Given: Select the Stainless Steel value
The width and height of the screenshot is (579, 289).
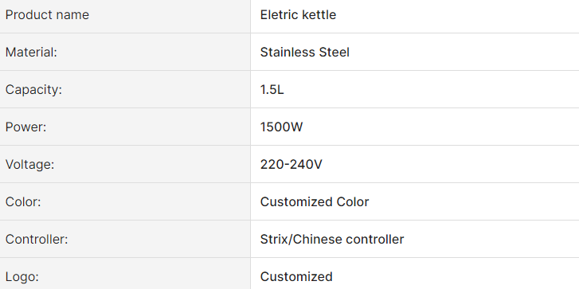Looking at the screenshot, I should [x=305, y=52].
